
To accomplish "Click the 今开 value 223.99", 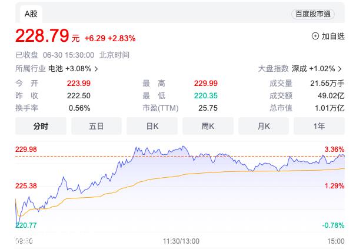I will (79, 83).
